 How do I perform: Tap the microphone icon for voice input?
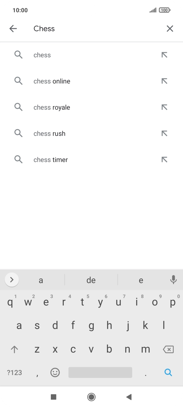pyautogui.click(x=173, y=280)
